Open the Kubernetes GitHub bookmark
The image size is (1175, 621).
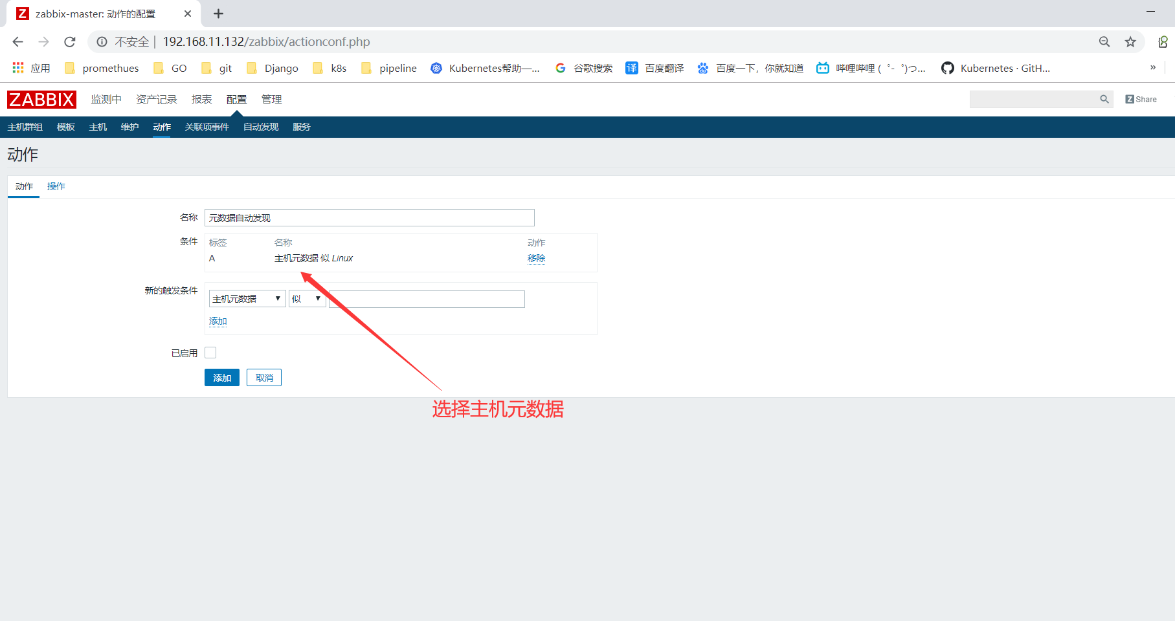pos(995,68)
